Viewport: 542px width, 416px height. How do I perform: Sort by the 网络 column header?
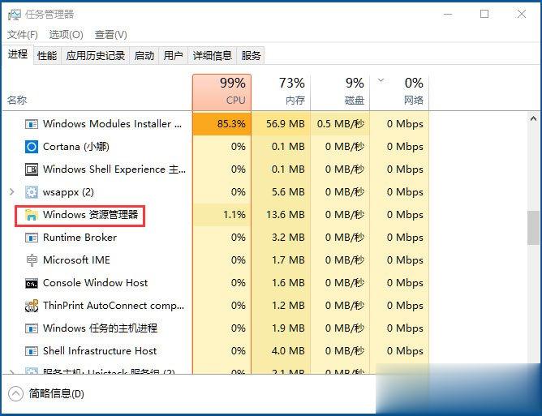[x=399, y=92]
